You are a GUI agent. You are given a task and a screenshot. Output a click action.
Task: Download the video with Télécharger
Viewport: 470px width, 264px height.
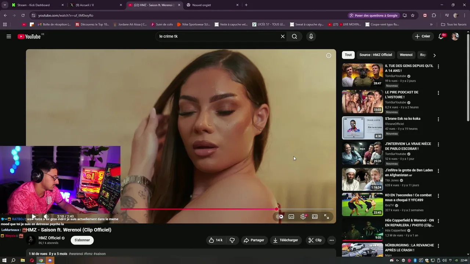point(285,240)
